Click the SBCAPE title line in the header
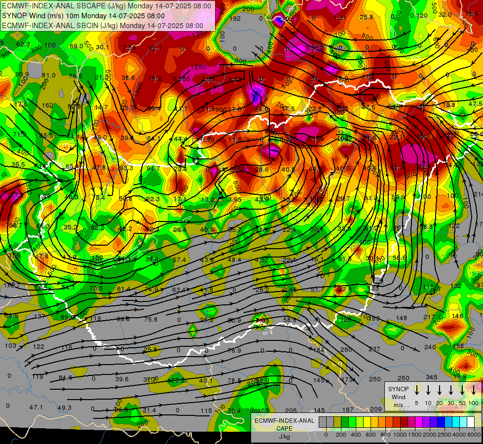483x444 pixels. (107, 6)
